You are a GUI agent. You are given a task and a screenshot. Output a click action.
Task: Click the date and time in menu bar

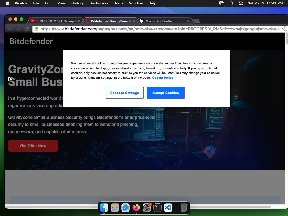[265, 3]
